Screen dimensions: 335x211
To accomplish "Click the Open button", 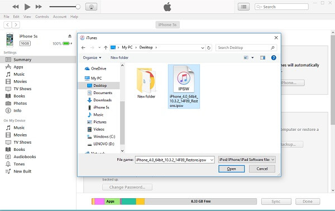I will (x=231, y=169).
